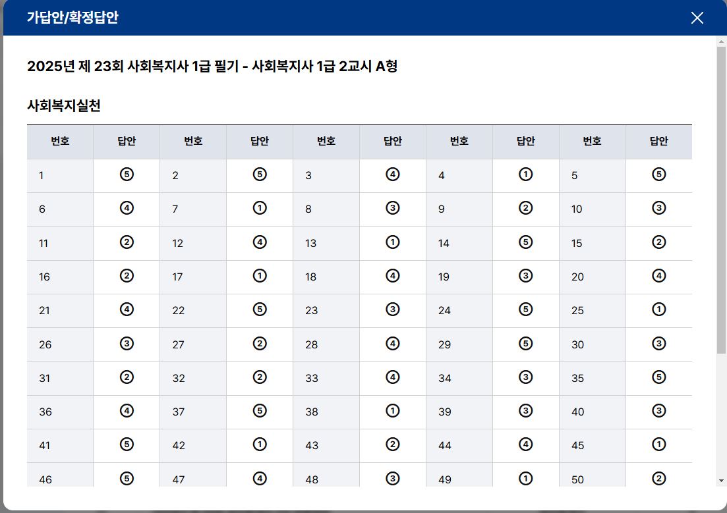
Task: Click the first 번호 column header
Action: tap(60, 141)
